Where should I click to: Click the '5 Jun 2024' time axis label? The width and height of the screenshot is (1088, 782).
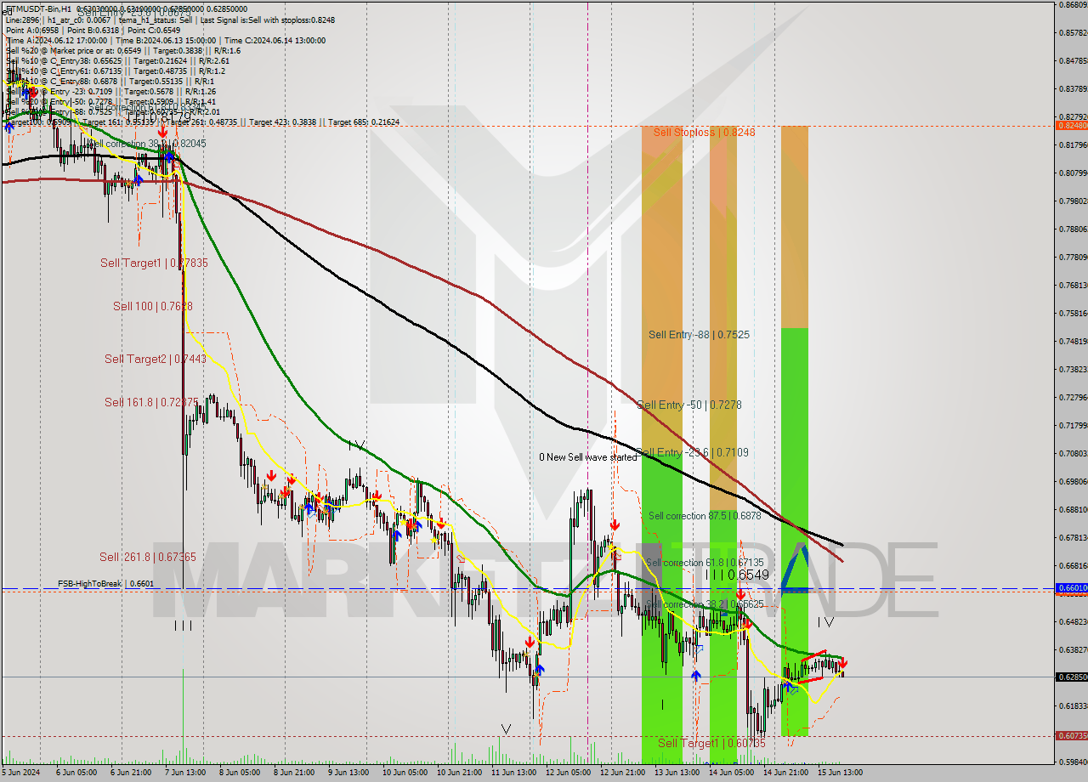(21, 773)
